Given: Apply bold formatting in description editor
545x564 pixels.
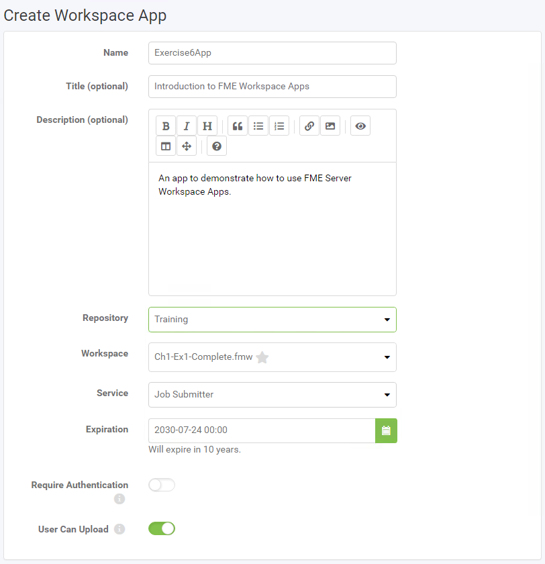Looking at the screenshot, I should click(166, 126).
